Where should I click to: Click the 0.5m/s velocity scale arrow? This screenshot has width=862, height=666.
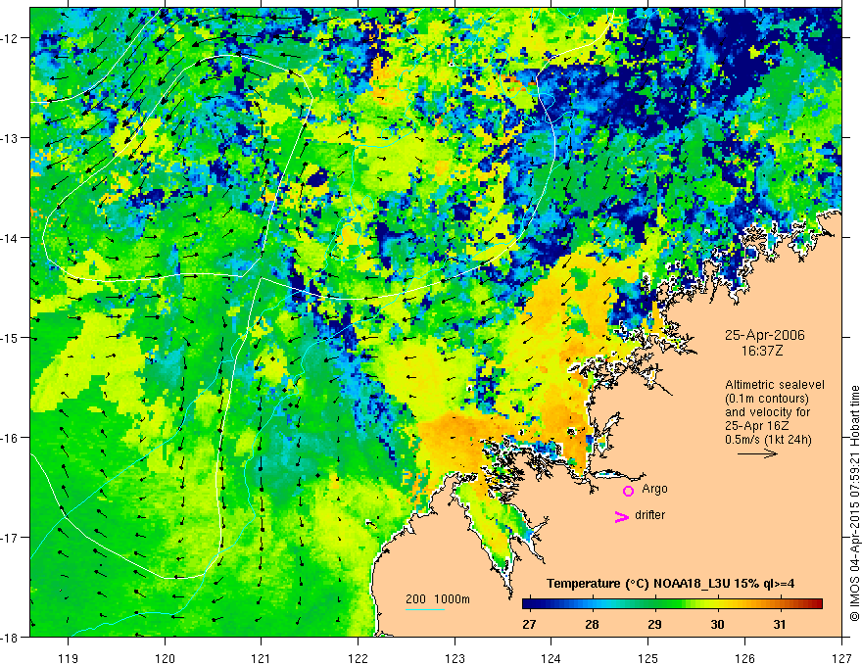[x=757, y=453]
